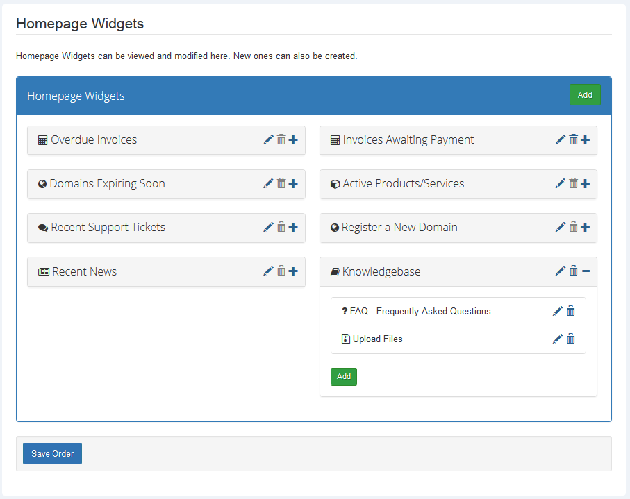Edit the Active Products/Services widget

pos(561,183)
